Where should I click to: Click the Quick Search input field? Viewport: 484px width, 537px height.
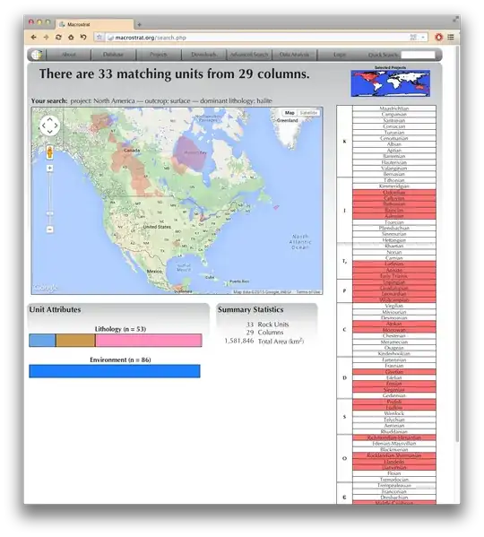418,55
